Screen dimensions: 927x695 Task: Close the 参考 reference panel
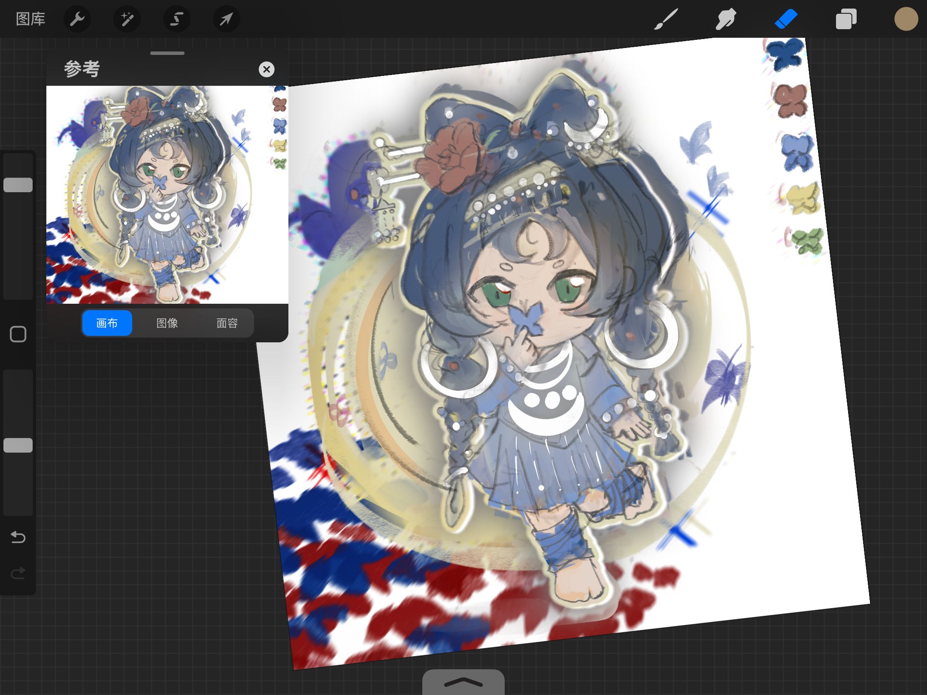tap(267, 69)
